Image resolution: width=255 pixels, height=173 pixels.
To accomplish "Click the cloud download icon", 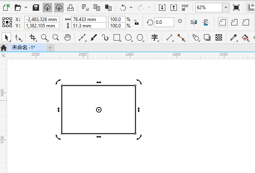I will coord(47,8).
